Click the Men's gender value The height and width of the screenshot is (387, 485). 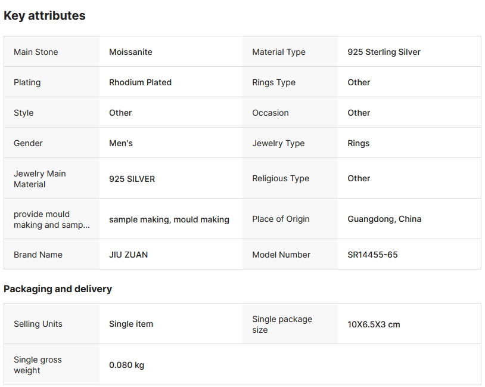tap(121, 143)
